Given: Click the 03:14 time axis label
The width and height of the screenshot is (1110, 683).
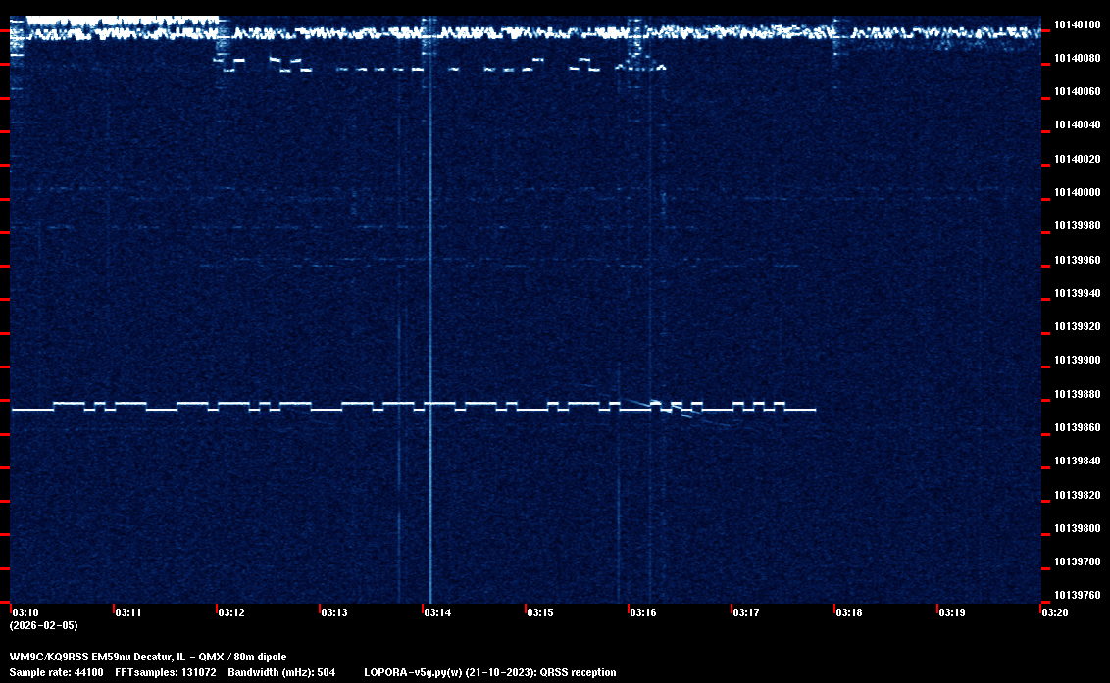Looking at the screenshot, I should coord(437,612).
